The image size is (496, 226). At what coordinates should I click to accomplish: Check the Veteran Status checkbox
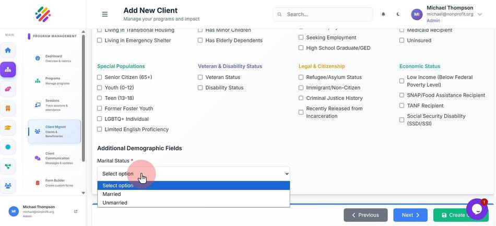click(x=200, y=77)
